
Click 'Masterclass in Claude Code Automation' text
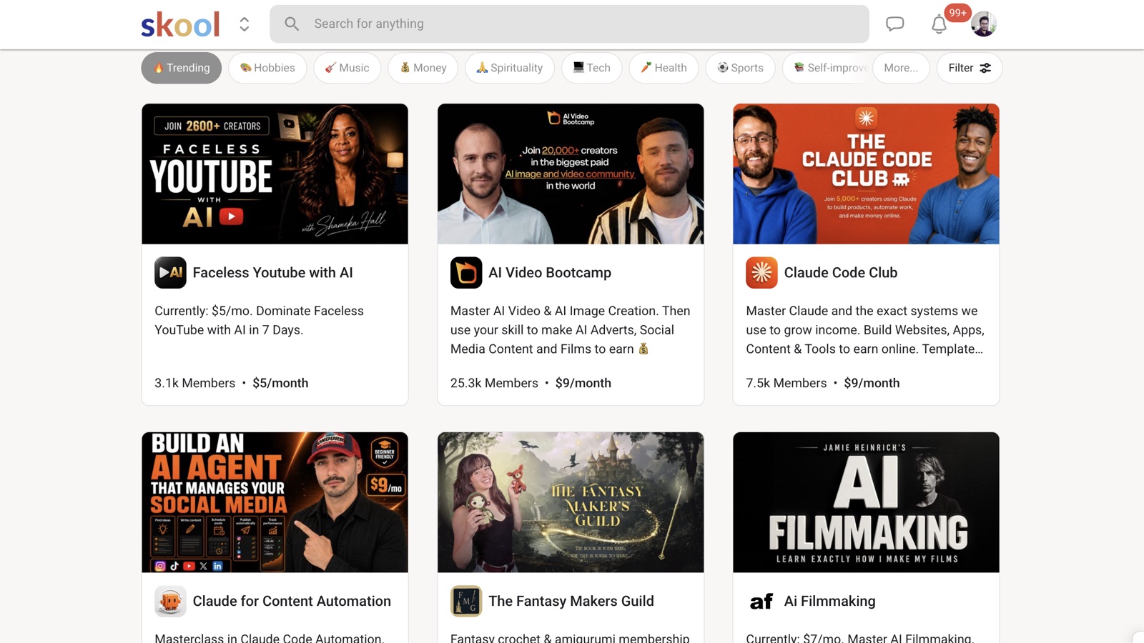pyautogui.click(x=270, y=637)
